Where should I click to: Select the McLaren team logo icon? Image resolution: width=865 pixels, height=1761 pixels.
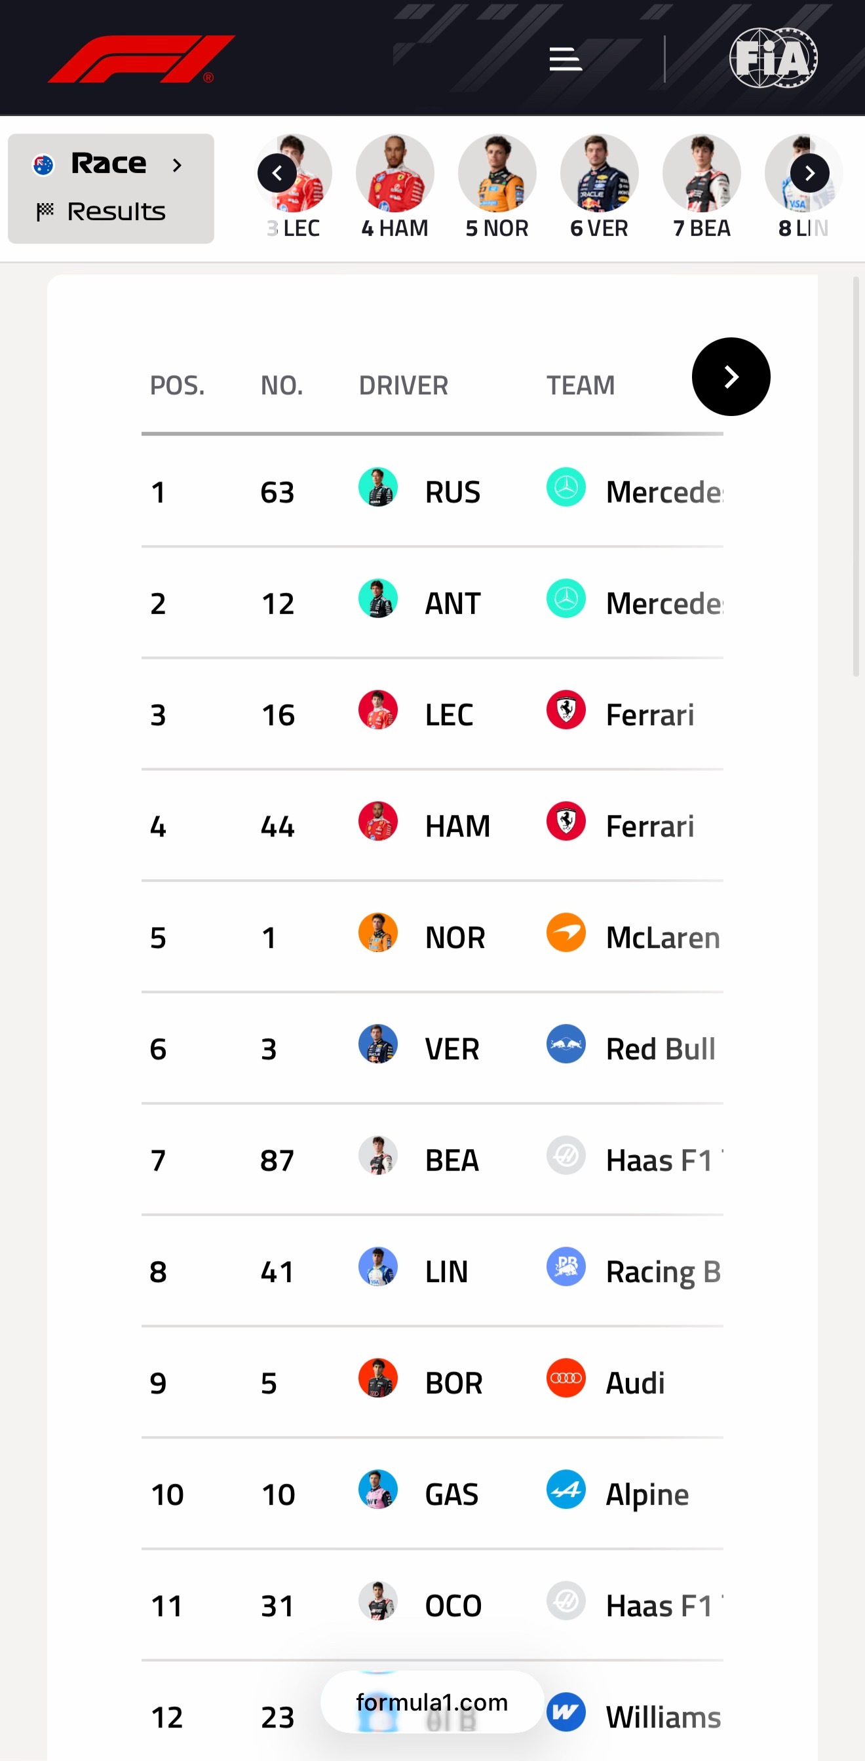566,932
